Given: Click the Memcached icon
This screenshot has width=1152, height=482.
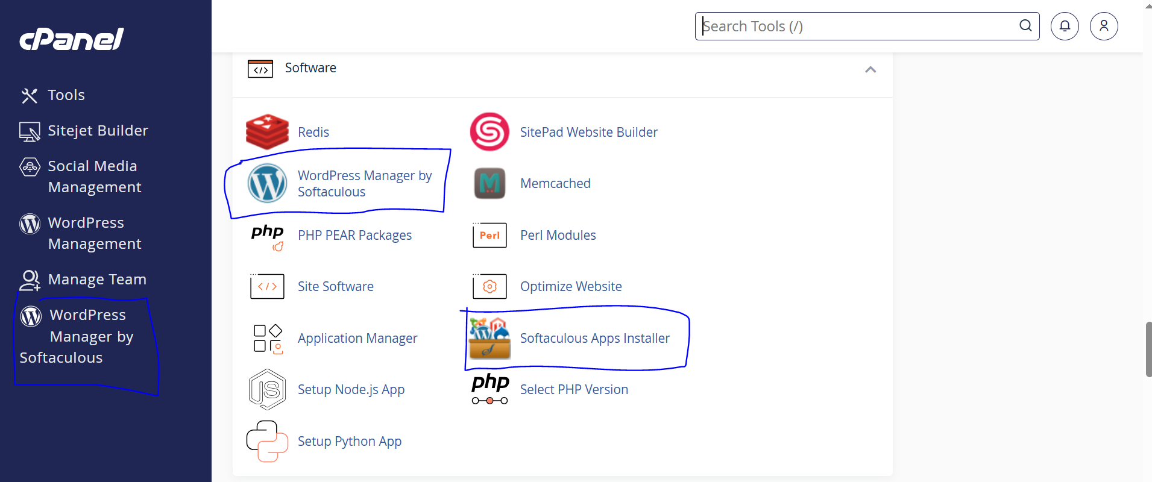Looking at the screenshot, I should pos(489,183).
